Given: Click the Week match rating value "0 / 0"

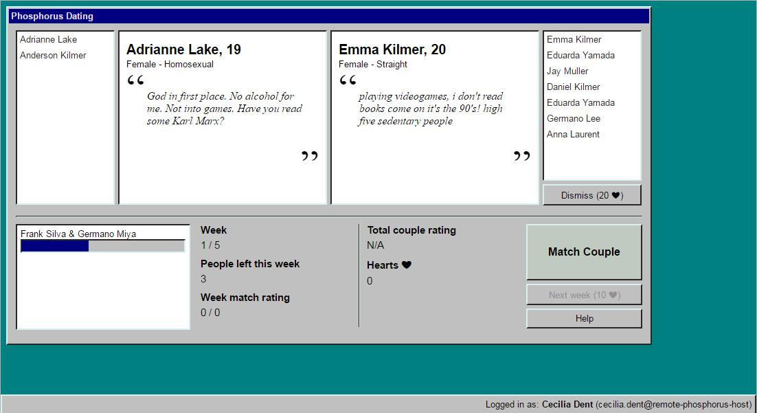Looking at the screenshot, I should coord(210,313).
